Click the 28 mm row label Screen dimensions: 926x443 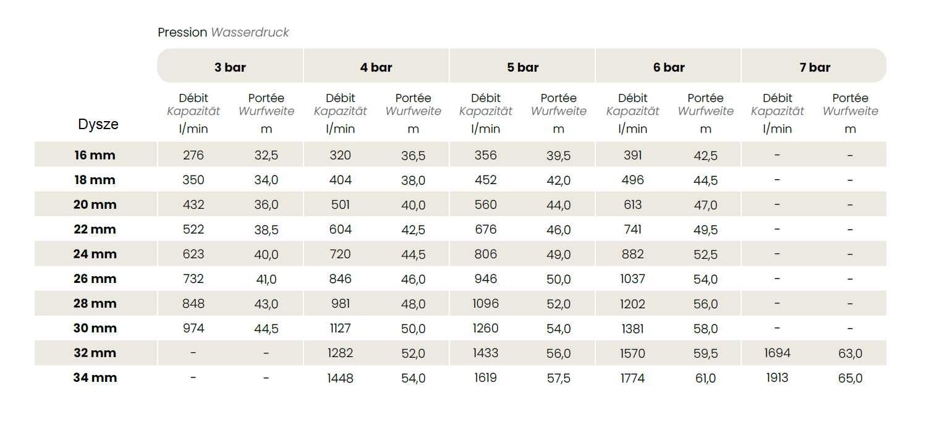tap(95, 303)
